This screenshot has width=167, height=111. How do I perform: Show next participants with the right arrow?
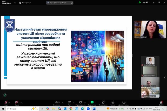[165, 77]
